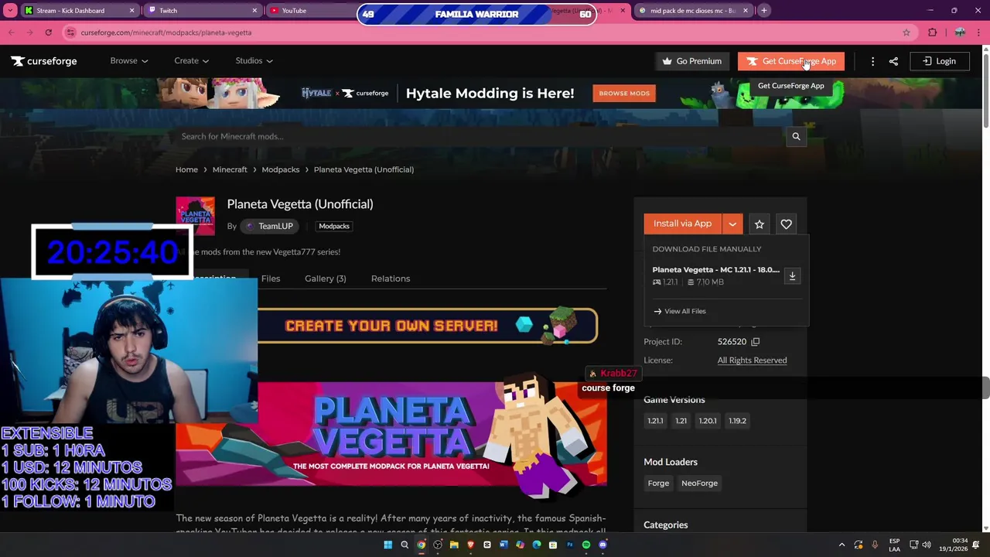The image size is (990, 557).
Task: Click Browse Mods banner button
Action: point(624,94)
